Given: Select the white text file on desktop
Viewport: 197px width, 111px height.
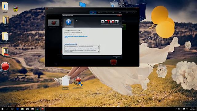Looking at the screenshot, I should click(x=66, y=81).
